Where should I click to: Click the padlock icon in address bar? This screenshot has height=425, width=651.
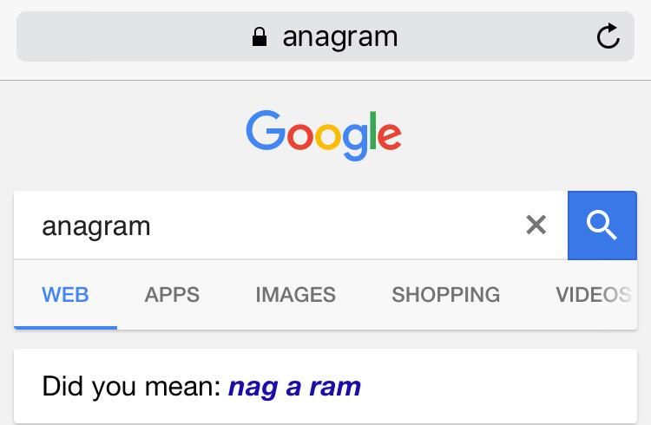point(259,36)
